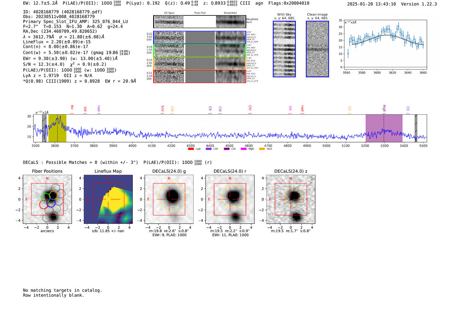Screen dimensions: 460x313
Task: Click the orange fiber circle in Fiber Positions
Action: pos(53,195)
